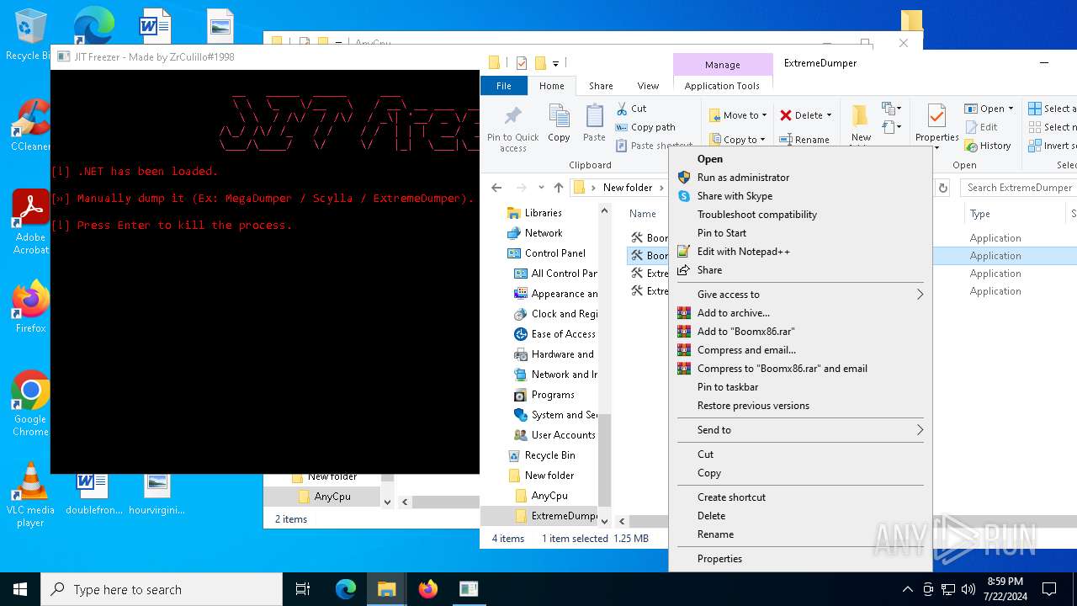Click the refresh button by address bar

click(943, 188)
